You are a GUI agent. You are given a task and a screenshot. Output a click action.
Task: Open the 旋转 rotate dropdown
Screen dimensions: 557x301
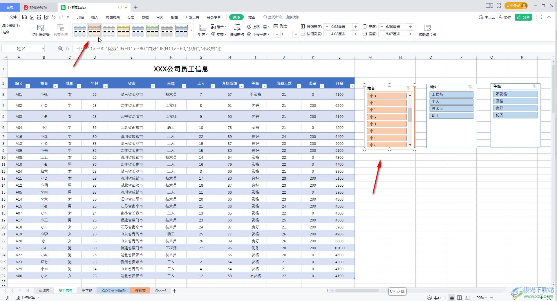pos(218,34)
